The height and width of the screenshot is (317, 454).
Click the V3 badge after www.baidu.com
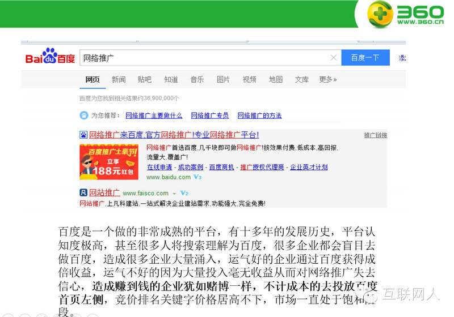tap(197, 177)
